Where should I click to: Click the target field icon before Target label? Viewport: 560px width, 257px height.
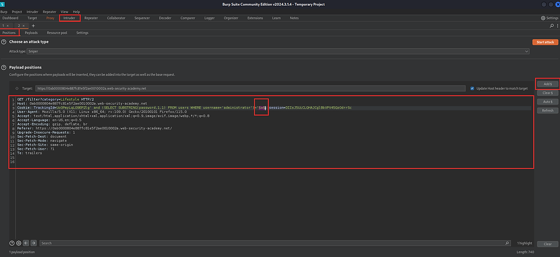pos(17,88)
